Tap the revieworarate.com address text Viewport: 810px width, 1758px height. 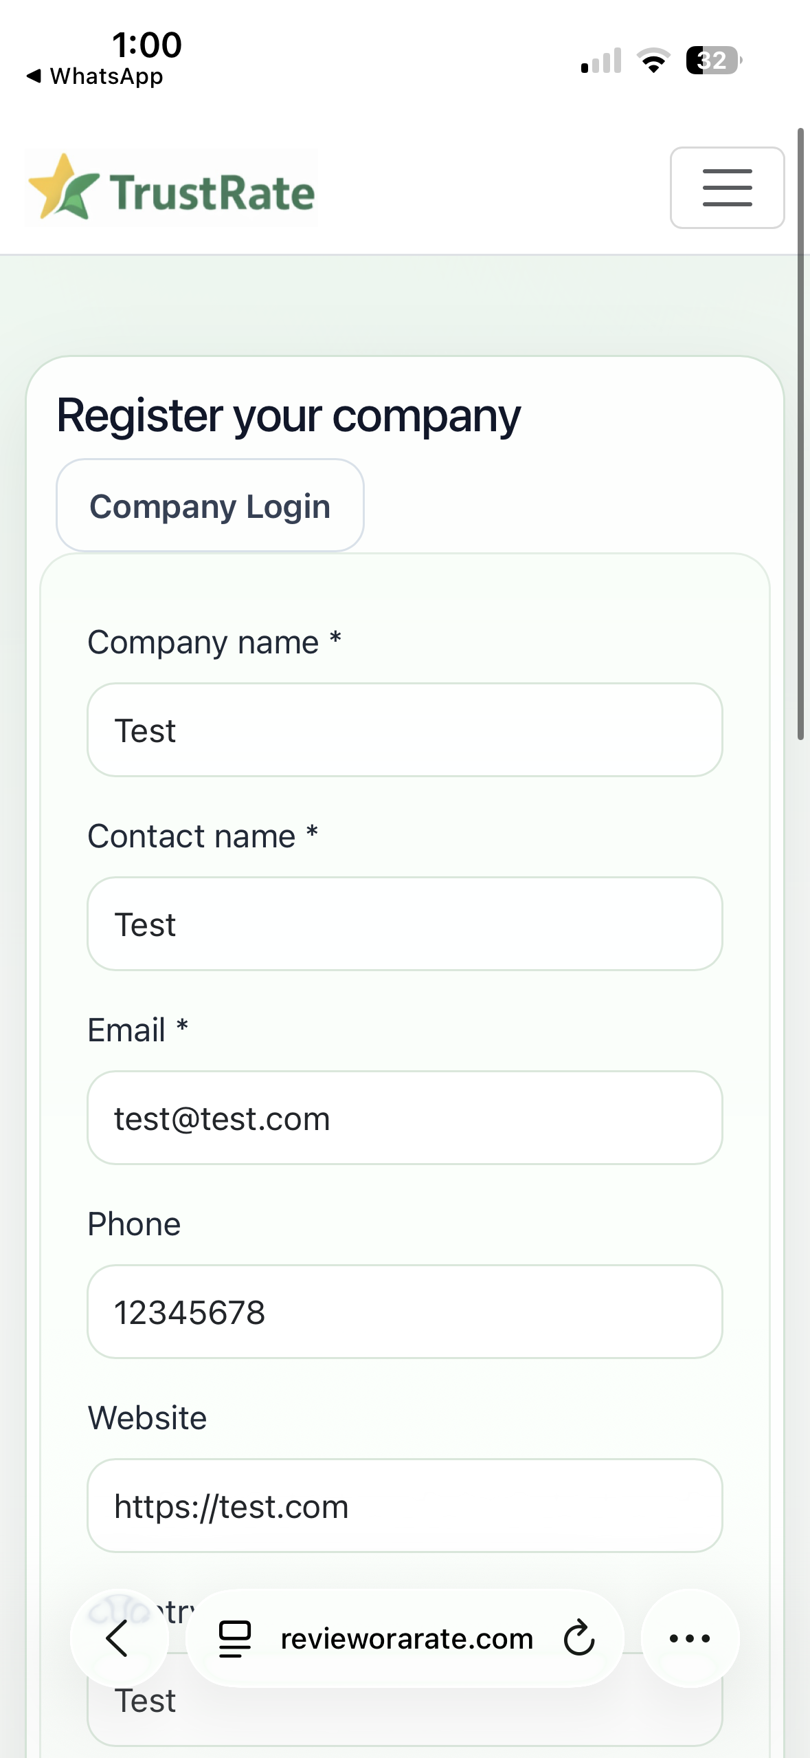[x=407, y=1638]
